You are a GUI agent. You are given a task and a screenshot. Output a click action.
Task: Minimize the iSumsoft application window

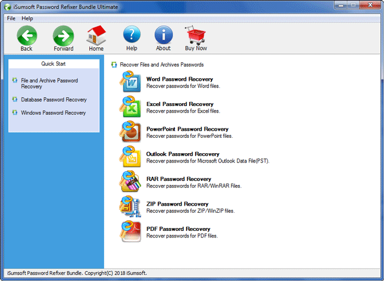pos(340,5)
